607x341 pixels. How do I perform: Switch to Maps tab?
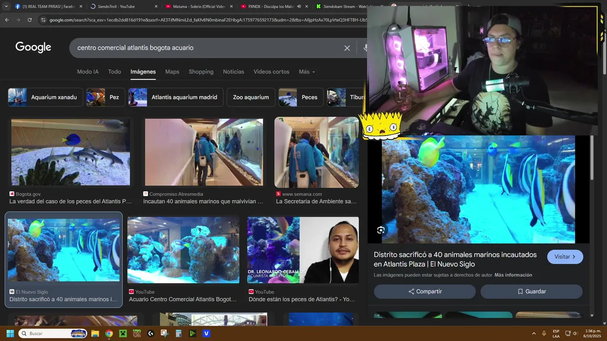(172, 72)
